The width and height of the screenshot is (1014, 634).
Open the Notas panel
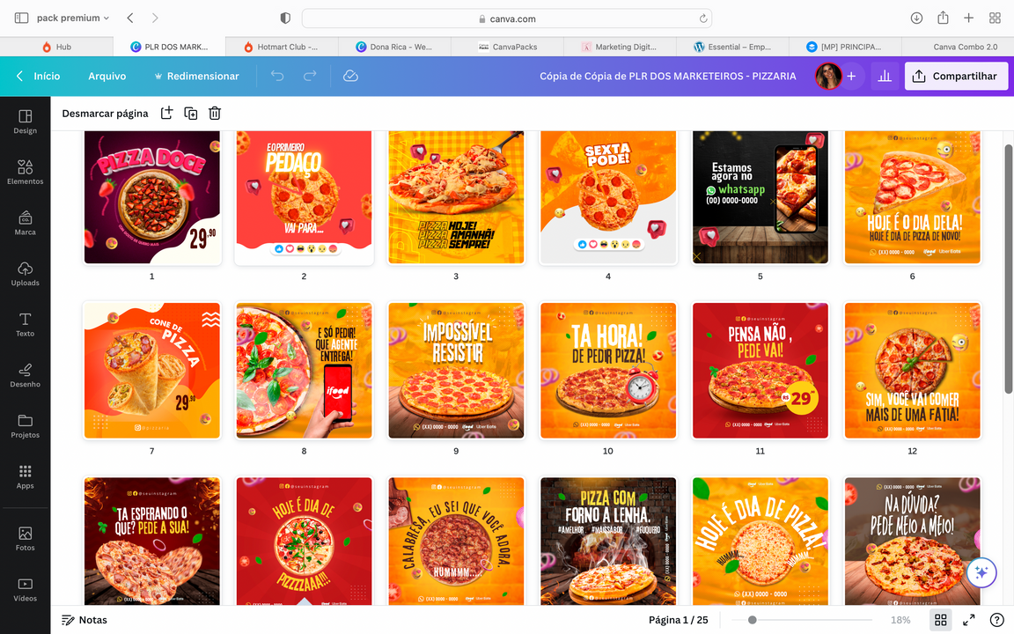(84, 620)
